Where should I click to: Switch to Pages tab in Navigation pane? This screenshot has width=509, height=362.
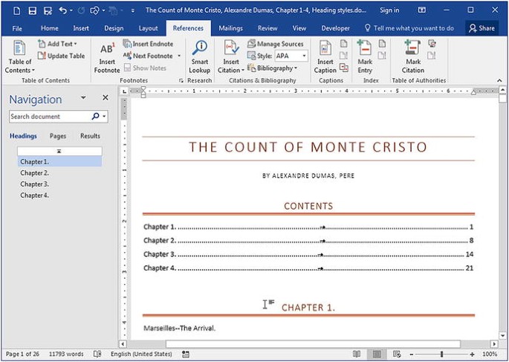[58, 136]
